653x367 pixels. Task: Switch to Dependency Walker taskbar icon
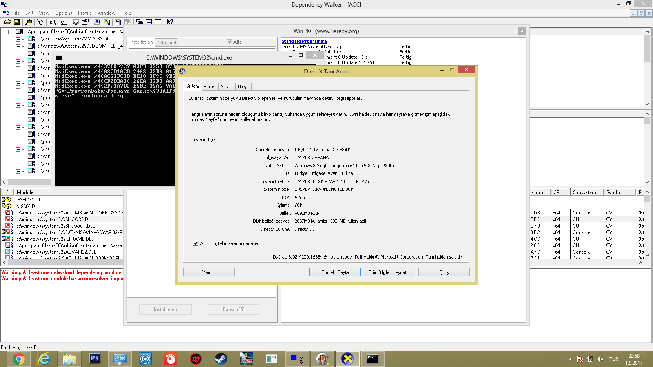[297, 359]
